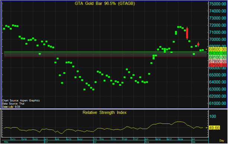Click the tall red candlestick near 8/24

click(x=187, y=33)
